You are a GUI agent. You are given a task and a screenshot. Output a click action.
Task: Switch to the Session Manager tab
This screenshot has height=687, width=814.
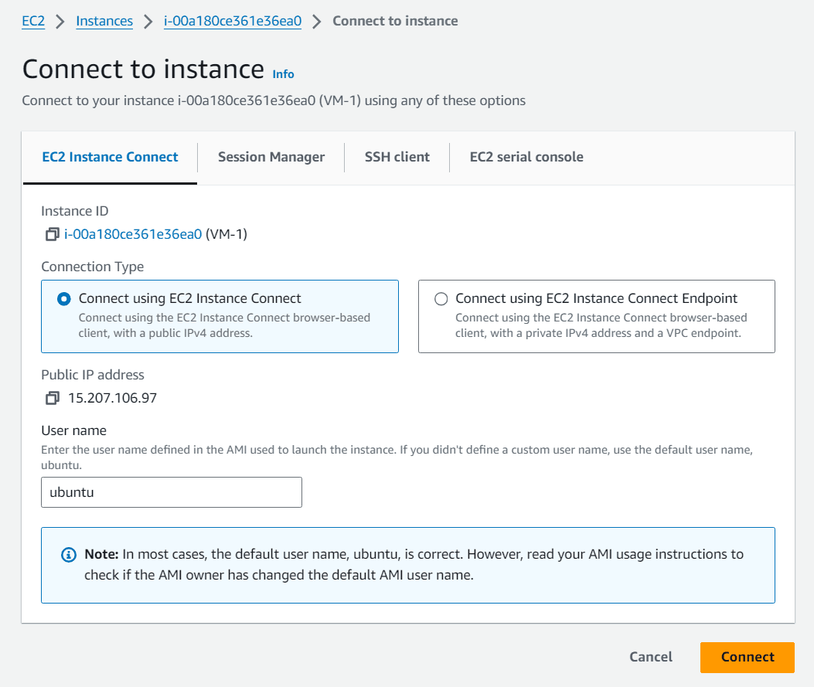point(271,157)
